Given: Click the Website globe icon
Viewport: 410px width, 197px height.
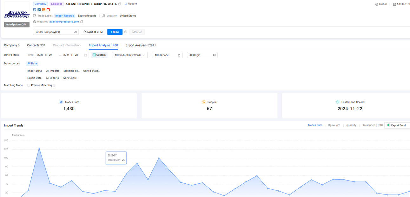Looking at the screenshot, I should [x=35, y=22].
